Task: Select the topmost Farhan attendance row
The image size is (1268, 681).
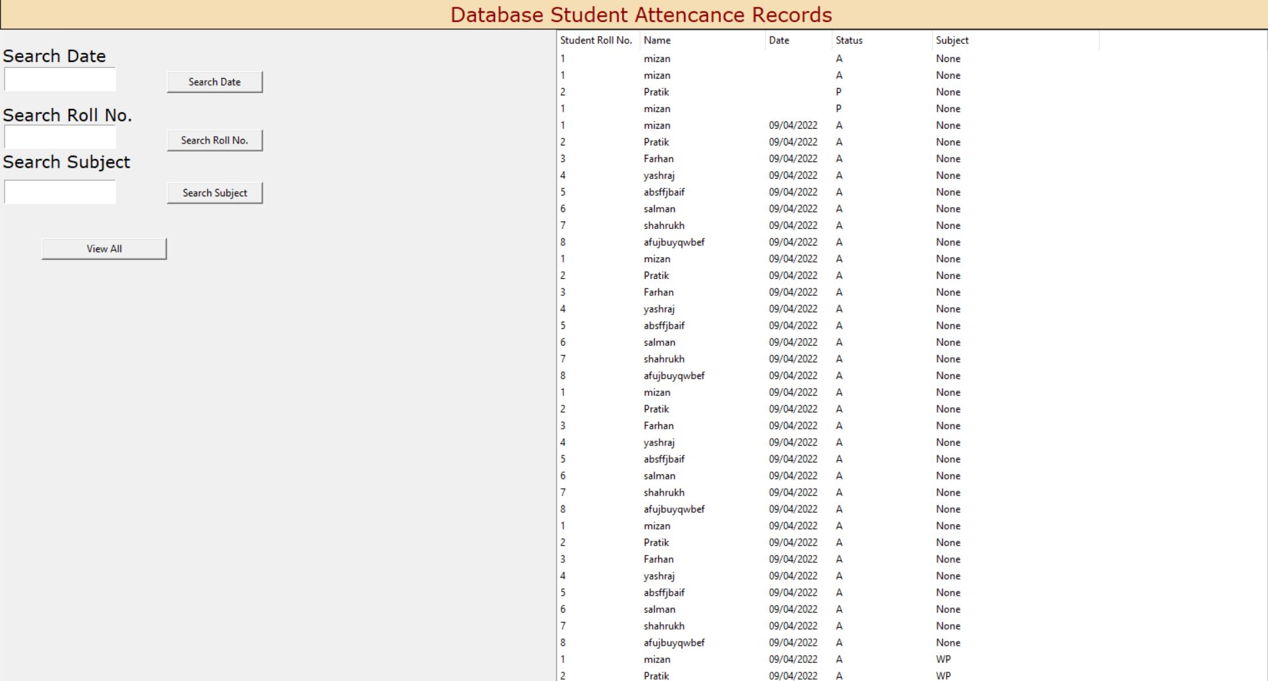Action: coord(659,159)
